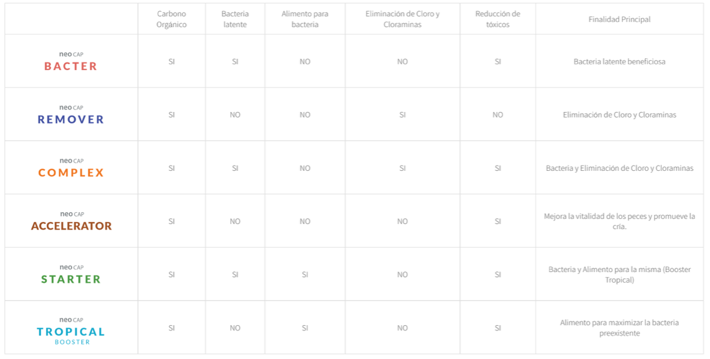Click the Finalidad Principal column header
Screen dimensions: 710x359
619,19
